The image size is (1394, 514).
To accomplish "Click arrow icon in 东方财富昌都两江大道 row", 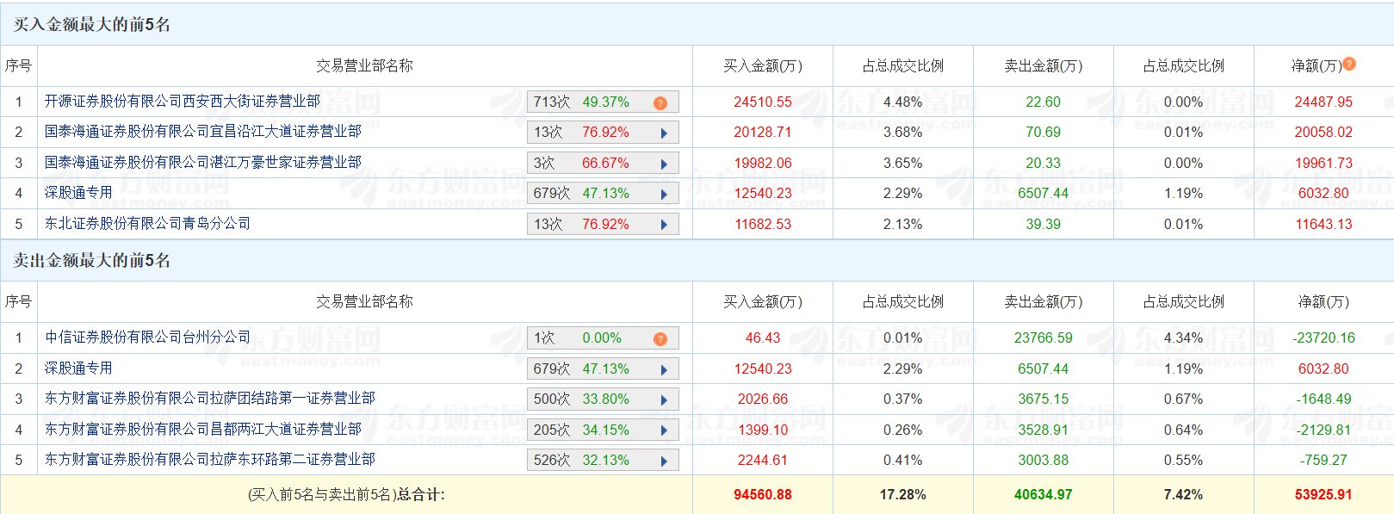I will pyautogui.click(x=664, y=430).
